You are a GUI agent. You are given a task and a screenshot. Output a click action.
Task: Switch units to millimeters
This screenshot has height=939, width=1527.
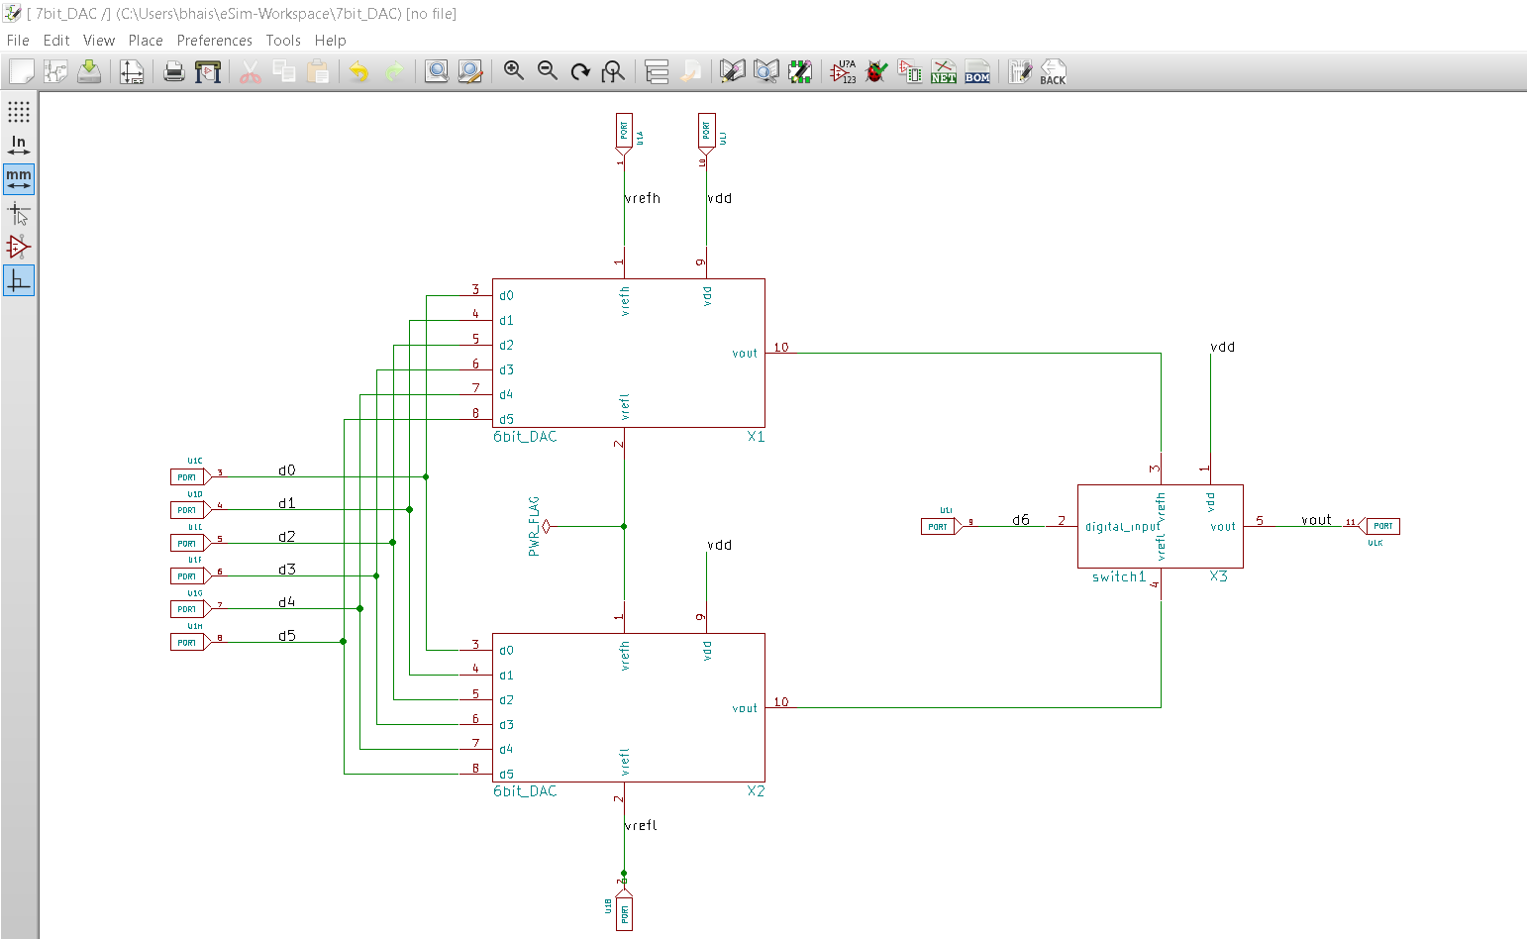(18, 179)
